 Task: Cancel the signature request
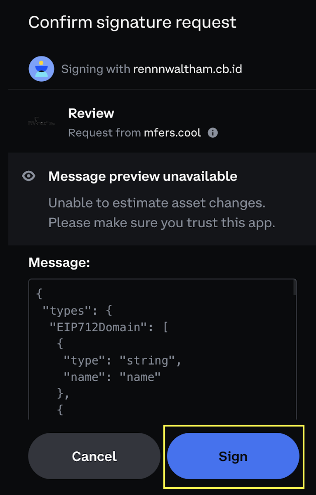click(x=94, y=456)
